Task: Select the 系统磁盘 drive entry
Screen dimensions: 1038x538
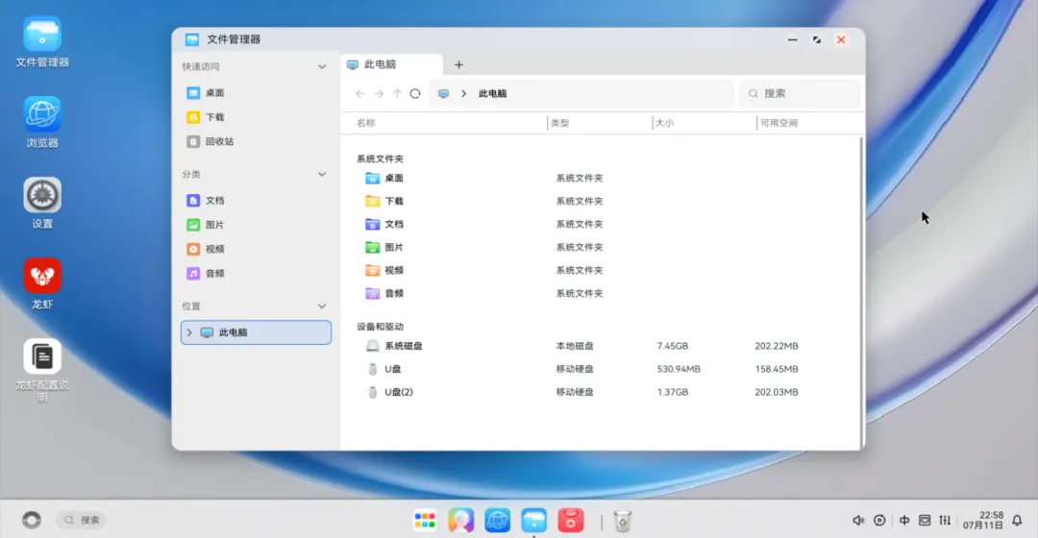Action: [x=603, y=346]
